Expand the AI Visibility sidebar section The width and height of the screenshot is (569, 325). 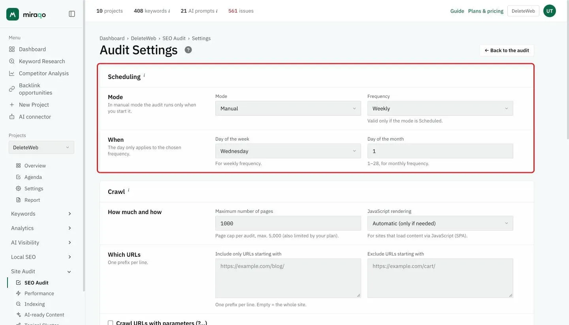point(41,242)
